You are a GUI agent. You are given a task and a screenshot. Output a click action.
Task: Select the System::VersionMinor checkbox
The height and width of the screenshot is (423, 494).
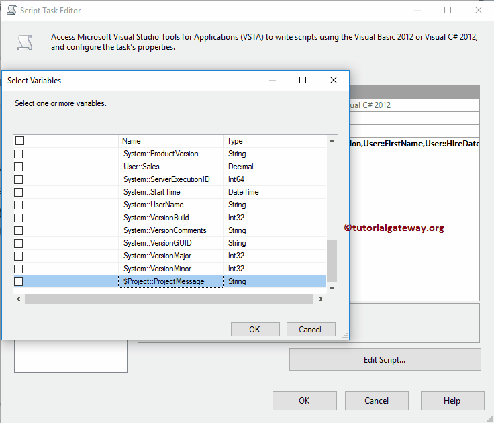(x=19, y=269)
